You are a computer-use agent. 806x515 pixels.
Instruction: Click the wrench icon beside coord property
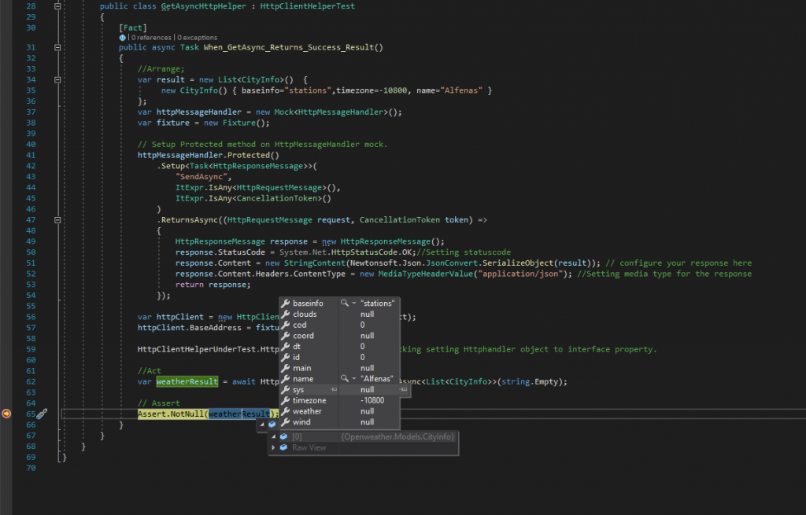[x=285, y=335]
